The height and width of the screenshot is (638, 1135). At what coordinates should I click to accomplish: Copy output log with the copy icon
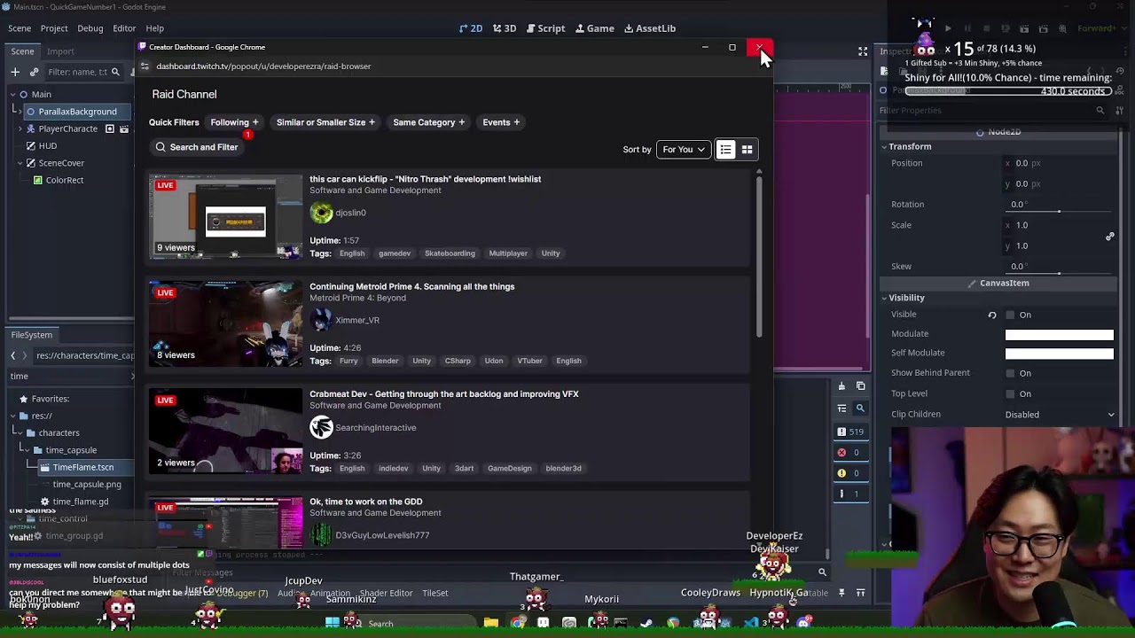[860, 386]
